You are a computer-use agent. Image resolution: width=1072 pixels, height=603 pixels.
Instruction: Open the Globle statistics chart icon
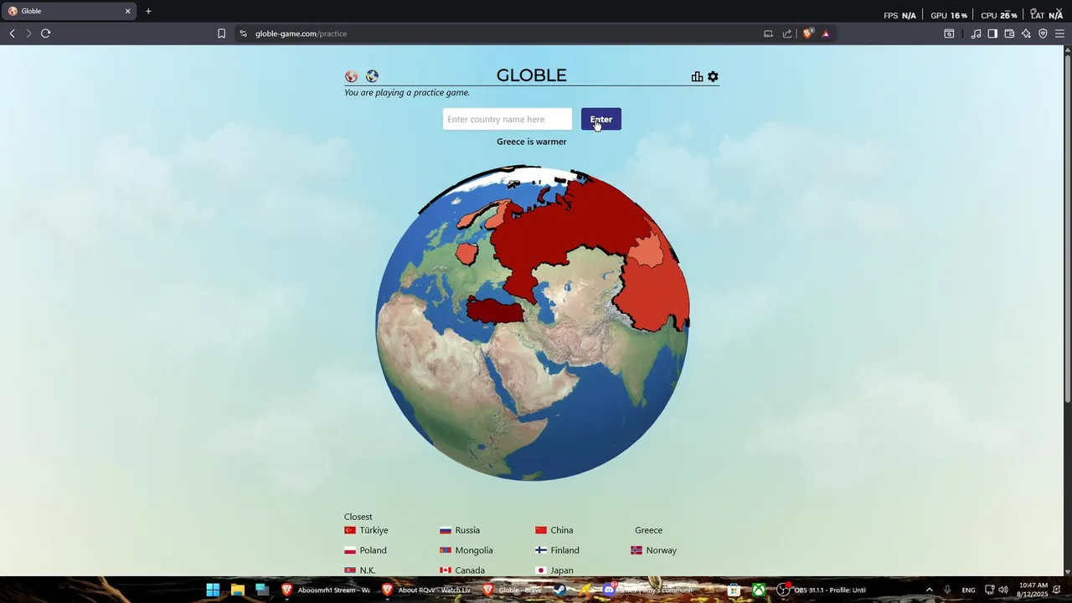[x=697, y=76]
